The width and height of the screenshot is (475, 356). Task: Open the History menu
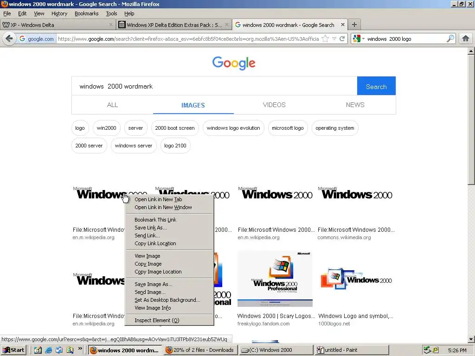click(59, 13)
